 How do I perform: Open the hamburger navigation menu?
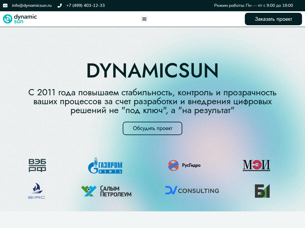[x=144, y=19]
